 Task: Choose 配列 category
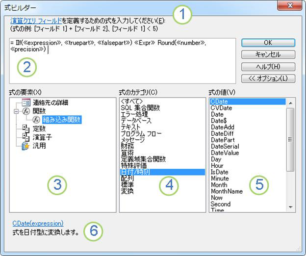[x=162, y=179]
